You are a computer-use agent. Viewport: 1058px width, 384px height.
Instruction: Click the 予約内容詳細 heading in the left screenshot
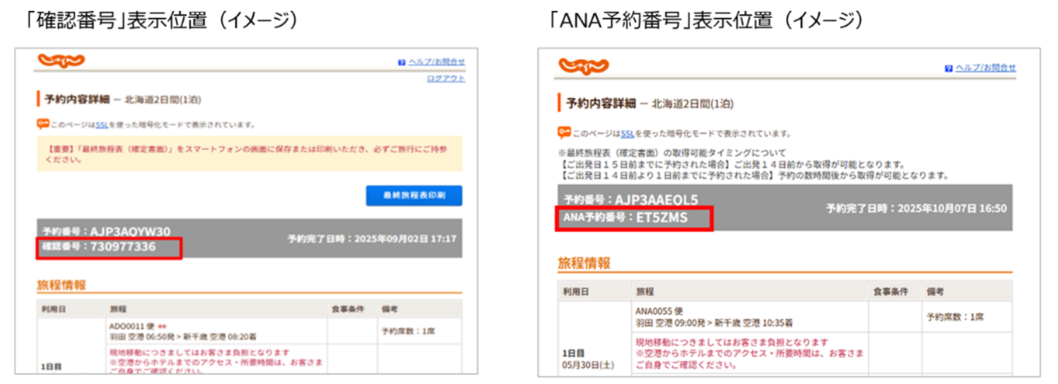click(77, 99)
